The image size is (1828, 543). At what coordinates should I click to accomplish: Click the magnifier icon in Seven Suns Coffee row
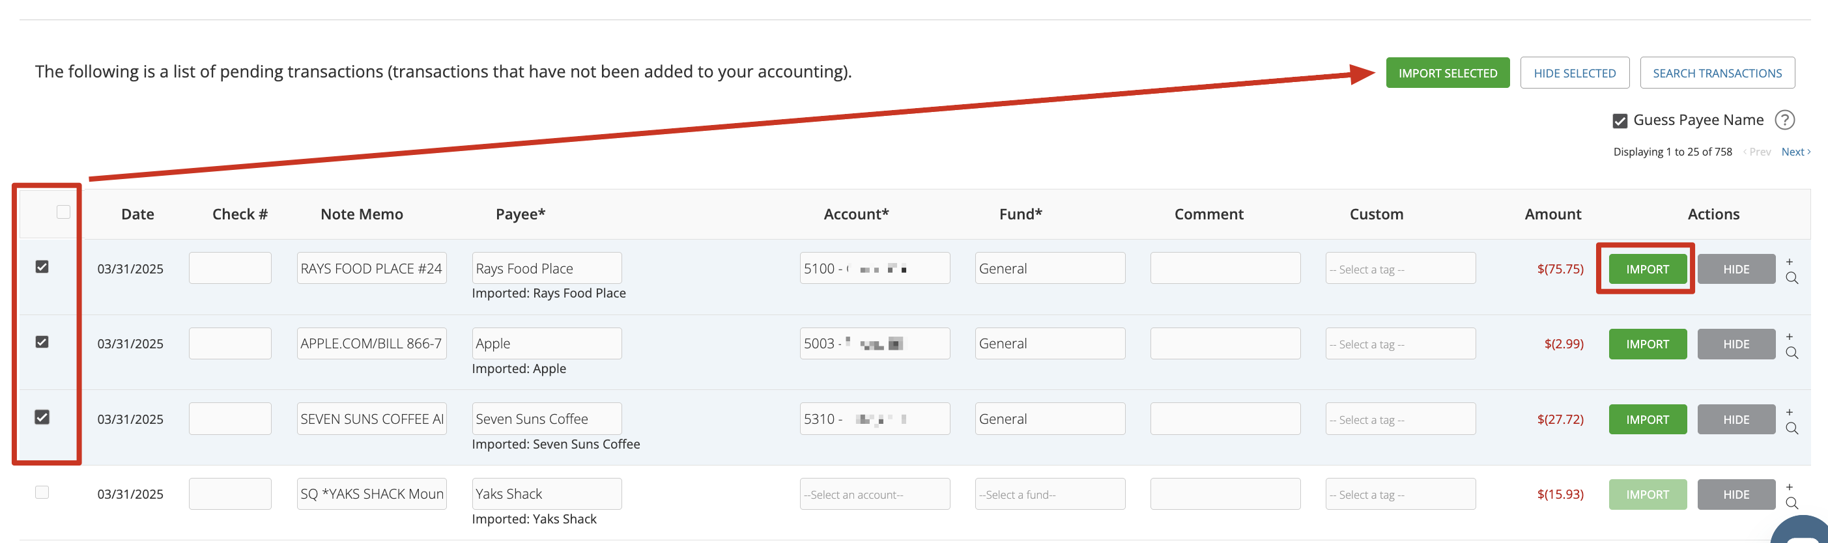[x=1791, y=428]
